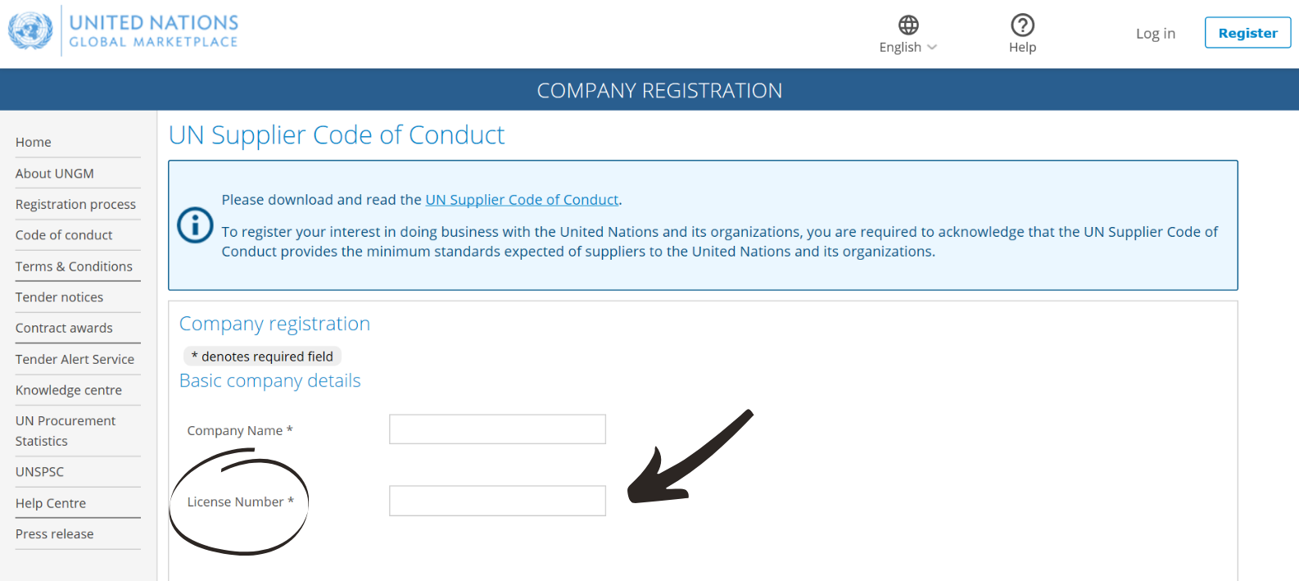
Task: Open UN Procurement Statistics
Action: click(66, 430)
